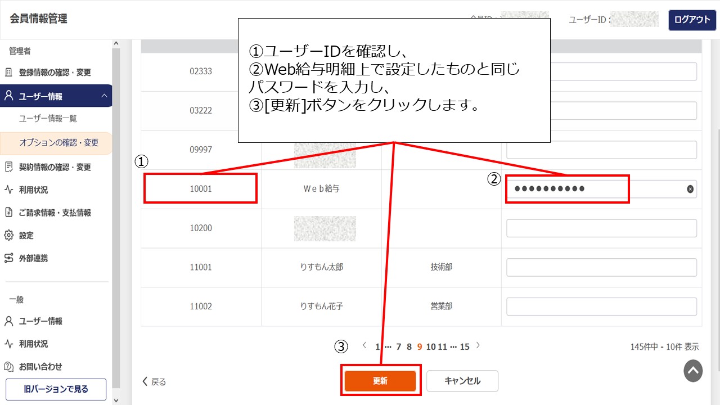Screen dimensions: 720x405
Task: Go to page 11
Action: coord(442,347)
